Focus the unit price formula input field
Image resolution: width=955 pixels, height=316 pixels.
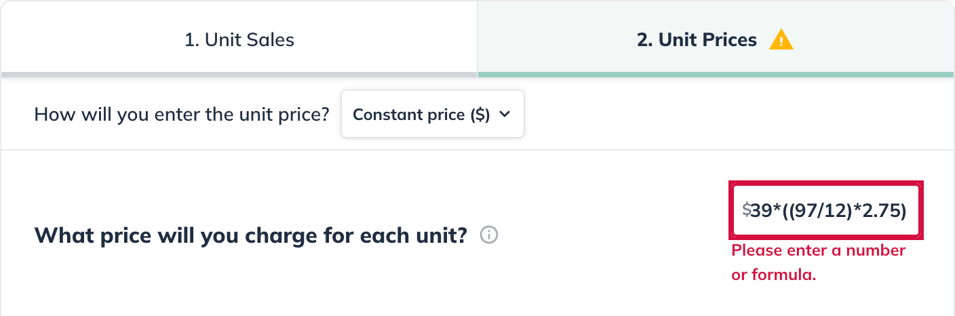tap(825, 211)
